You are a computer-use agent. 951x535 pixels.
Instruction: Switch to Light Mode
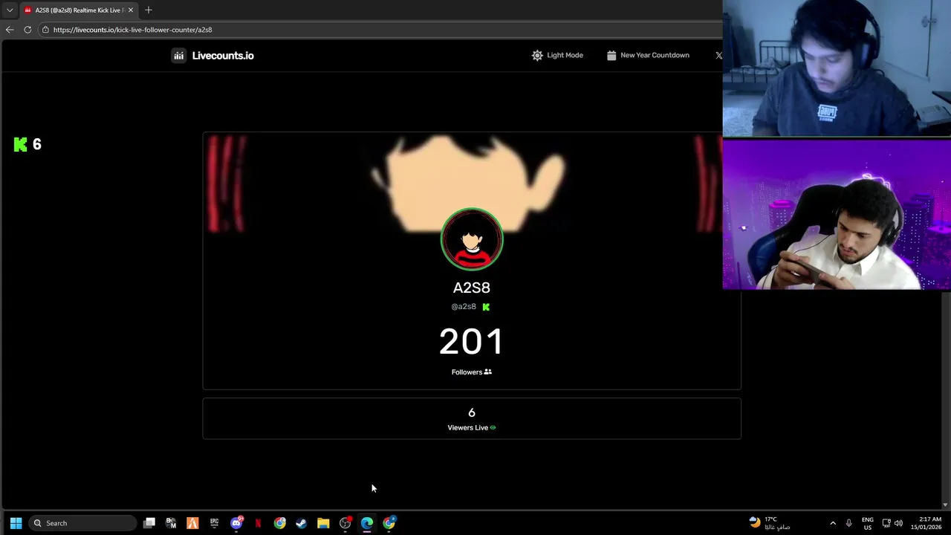557,56
